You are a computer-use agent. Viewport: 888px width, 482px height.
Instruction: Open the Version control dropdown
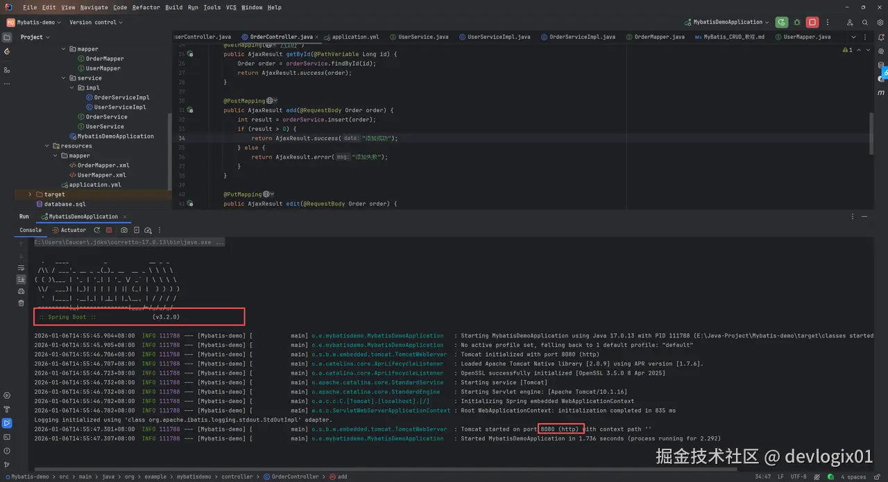click(96, 22)
